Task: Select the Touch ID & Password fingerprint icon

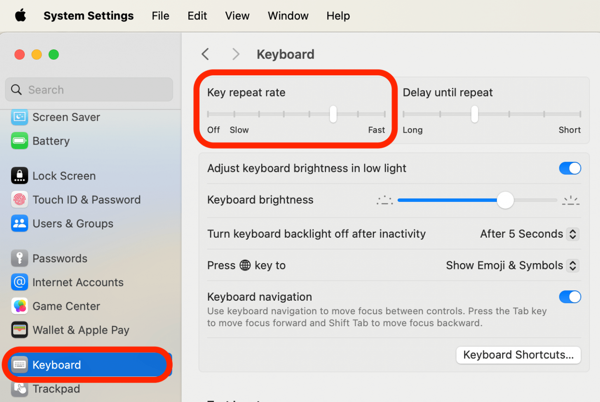Action: 19,199
